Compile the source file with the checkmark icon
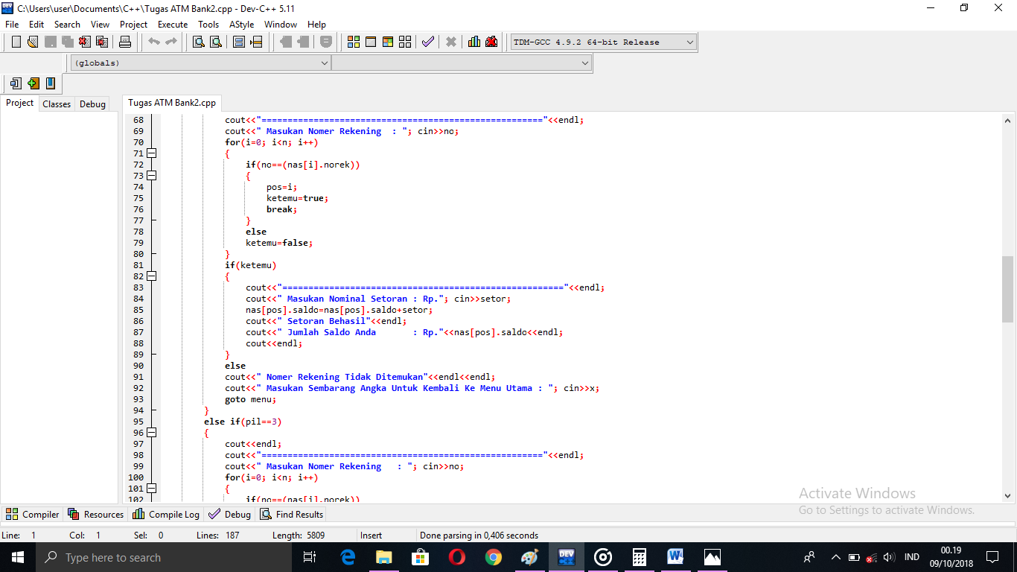 pos(428,42)
